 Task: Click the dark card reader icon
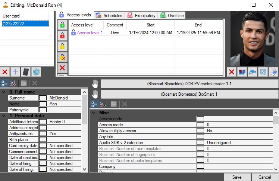point(26,72)
